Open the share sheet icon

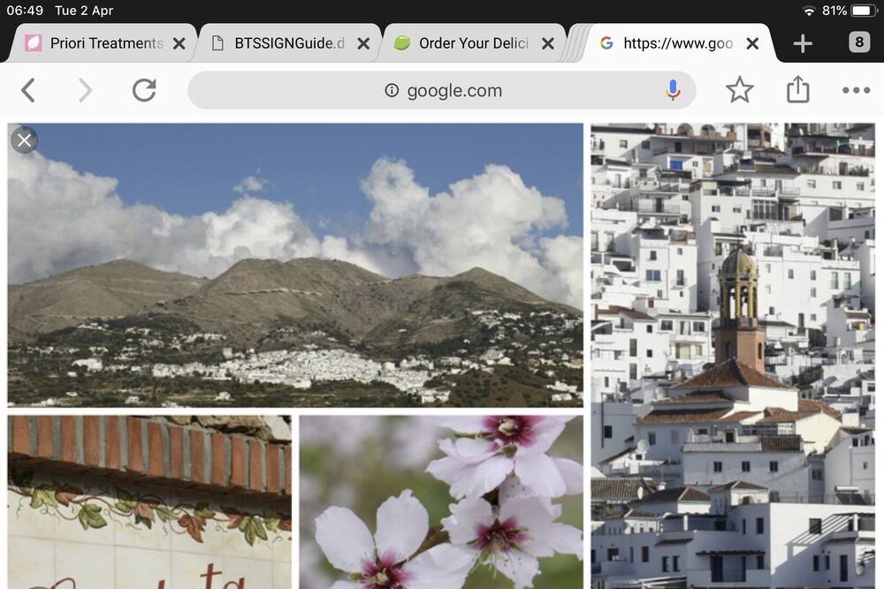[x=797, y=89]
